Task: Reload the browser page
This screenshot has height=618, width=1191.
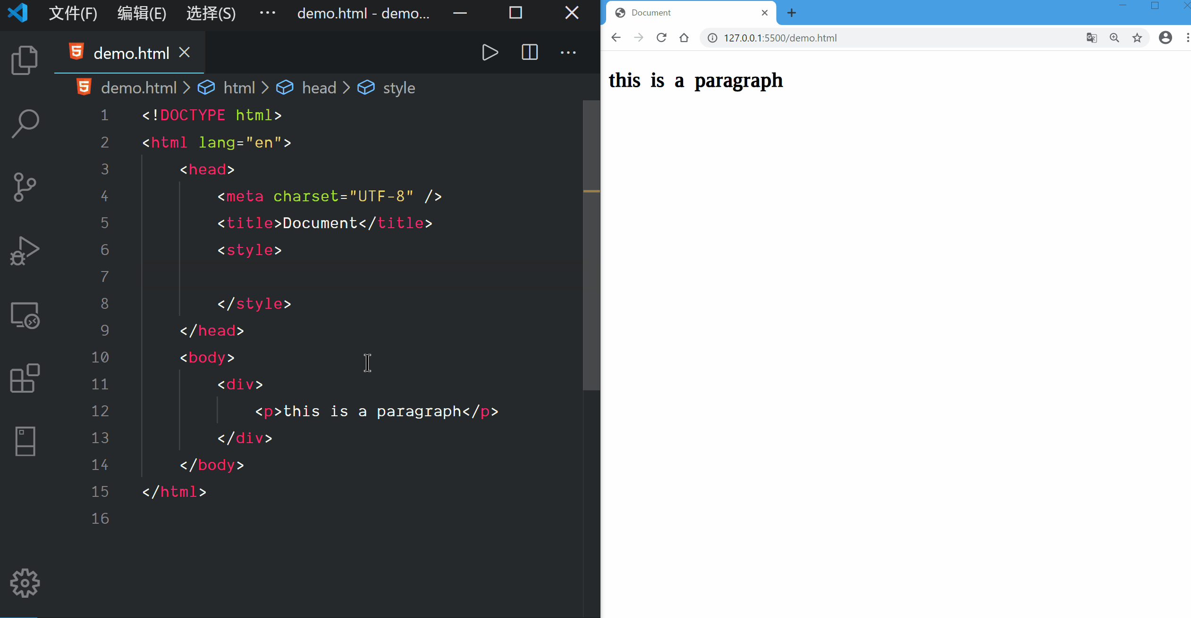Action: point(661,38)
